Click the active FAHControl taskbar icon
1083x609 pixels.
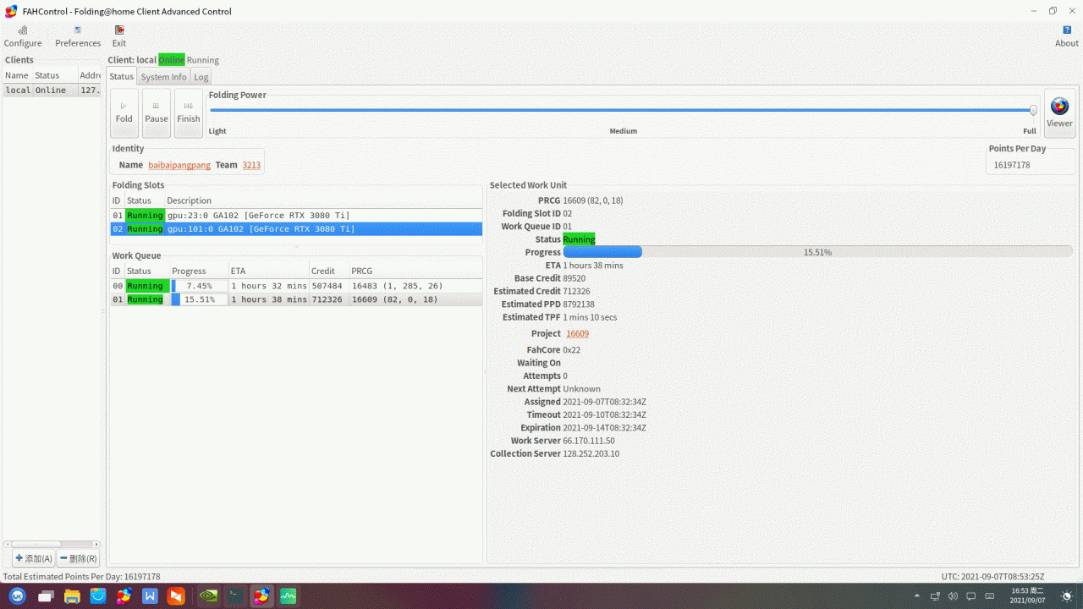coord(261,596)
